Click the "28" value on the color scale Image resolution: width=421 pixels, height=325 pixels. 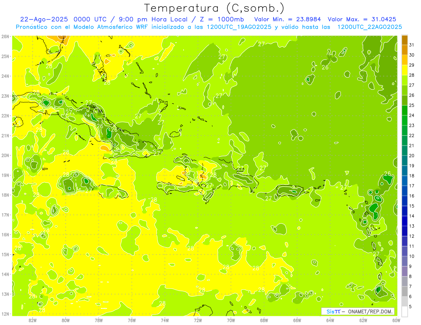412,75
